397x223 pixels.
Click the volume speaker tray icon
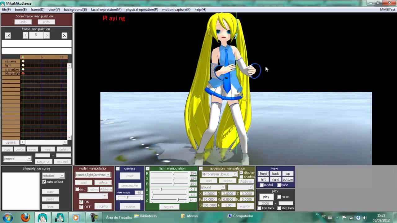[365, 217]
